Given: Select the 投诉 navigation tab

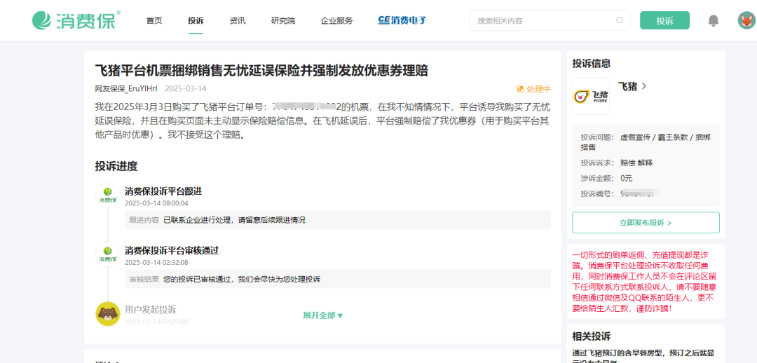Looking at the screenshot, I should pyautogui.click(x=196, y=21).
